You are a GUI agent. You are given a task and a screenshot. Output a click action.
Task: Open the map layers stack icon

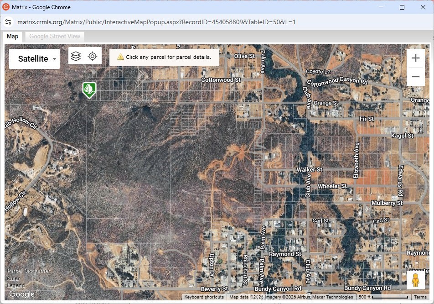click(x=76, y=56)
